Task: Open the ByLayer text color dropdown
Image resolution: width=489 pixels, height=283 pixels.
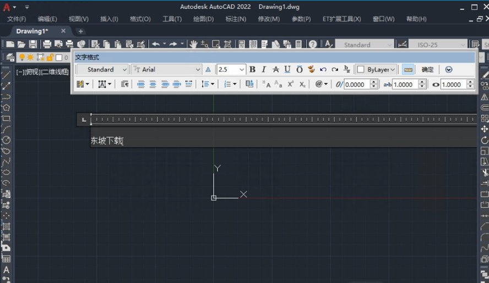Action: [x=377, y=69]
